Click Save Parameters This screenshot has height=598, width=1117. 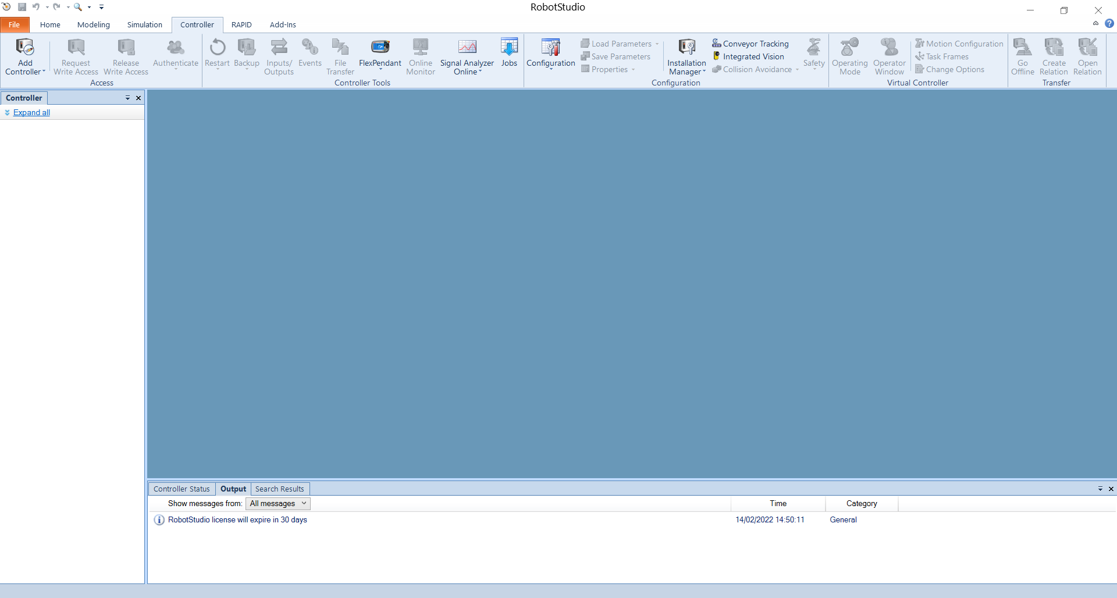[x=616, y=56]
